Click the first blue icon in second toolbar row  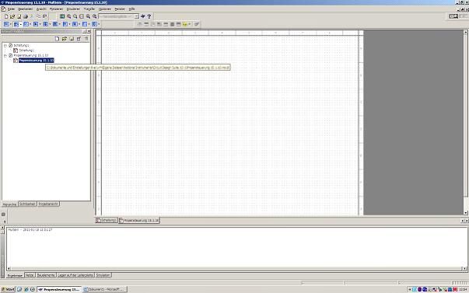pyautogui.click(x=6, y=24)
